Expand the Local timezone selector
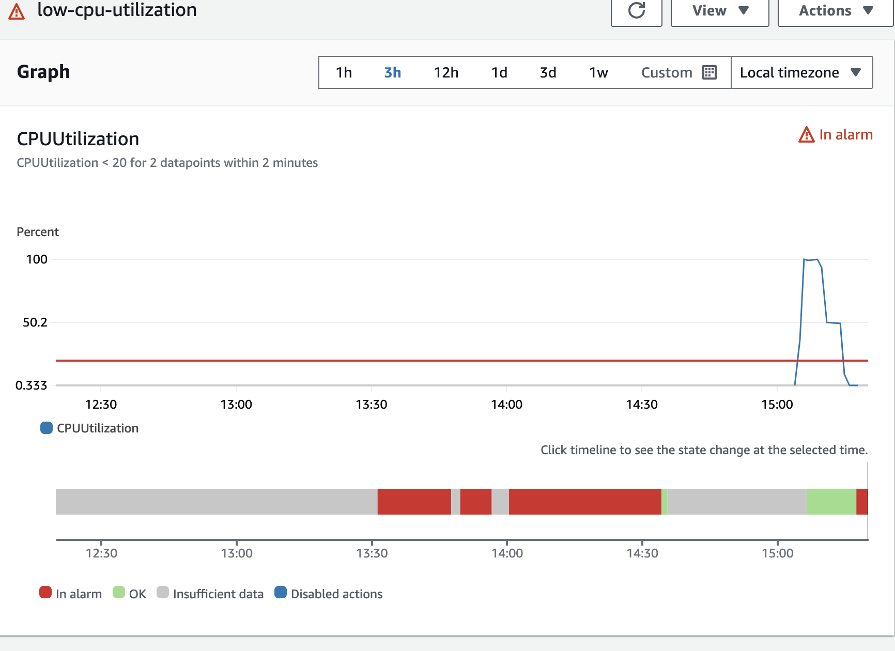This screenshot has height=651, width=895. point(801,72)
